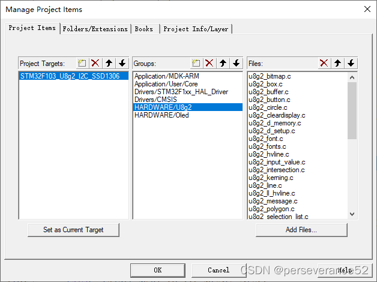Select target STM32F103_U8g2_I2C_SSD1306

pyautogui.click(x=74, y=76)
